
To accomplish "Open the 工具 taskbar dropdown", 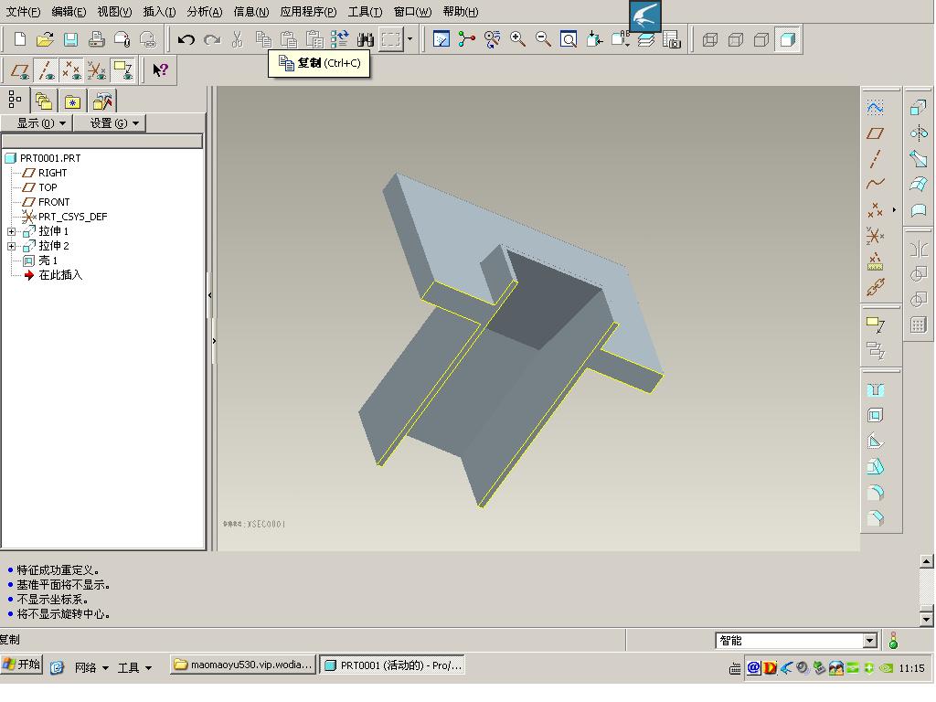I will tap(134, 667).
